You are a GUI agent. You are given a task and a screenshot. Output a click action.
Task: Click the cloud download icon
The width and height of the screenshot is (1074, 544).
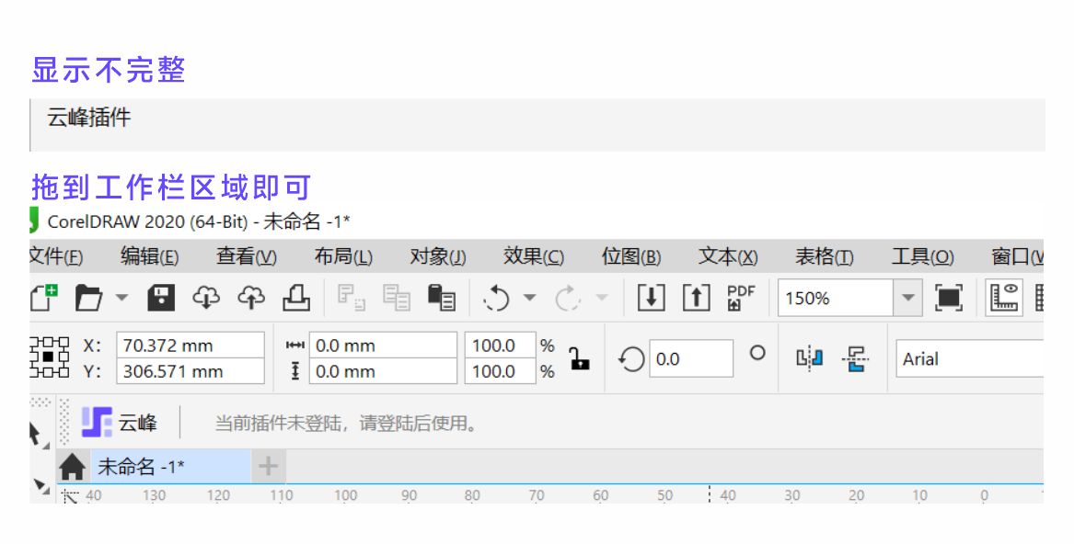(x=206, y=299)
